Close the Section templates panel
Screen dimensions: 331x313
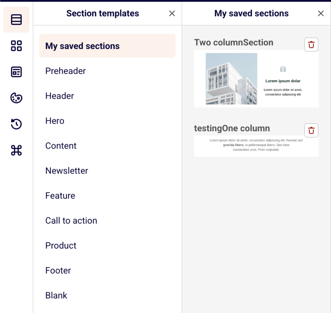coord(172,14)
